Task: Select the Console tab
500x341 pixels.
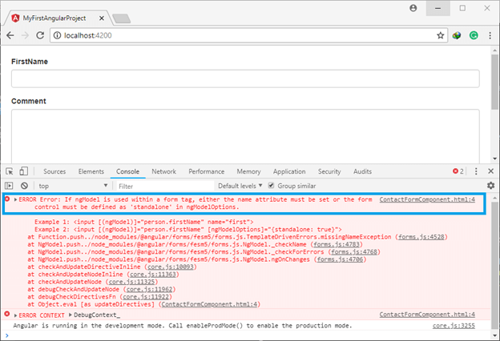Action: click(127, 171)
